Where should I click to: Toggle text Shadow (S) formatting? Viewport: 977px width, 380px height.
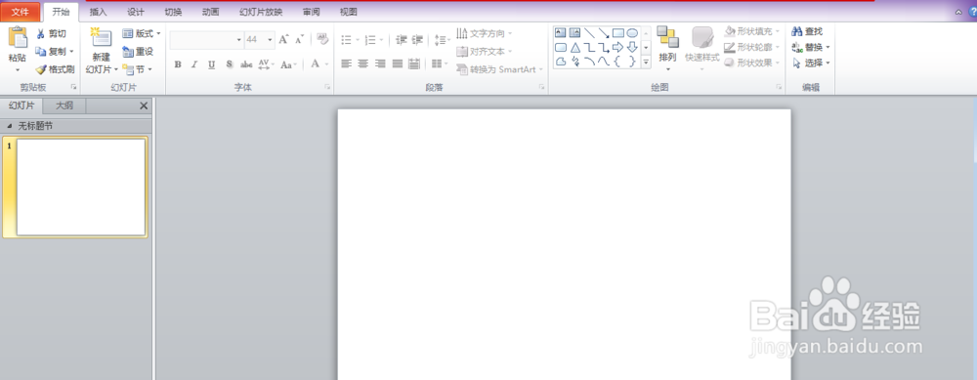pyautogui.click(x=230, y=64)
